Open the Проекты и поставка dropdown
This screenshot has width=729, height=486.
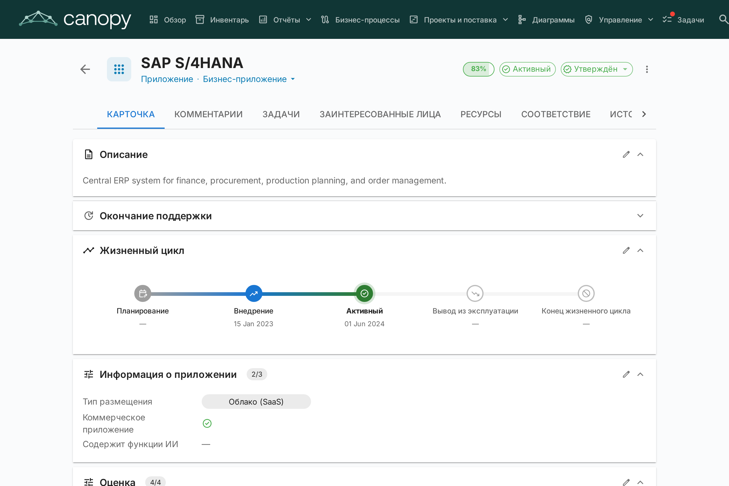pyautogui.click(x=459, y=20)
